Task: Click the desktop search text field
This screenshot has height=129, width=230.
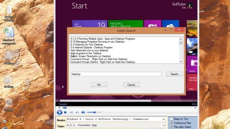Action: [x=116, y=74]
